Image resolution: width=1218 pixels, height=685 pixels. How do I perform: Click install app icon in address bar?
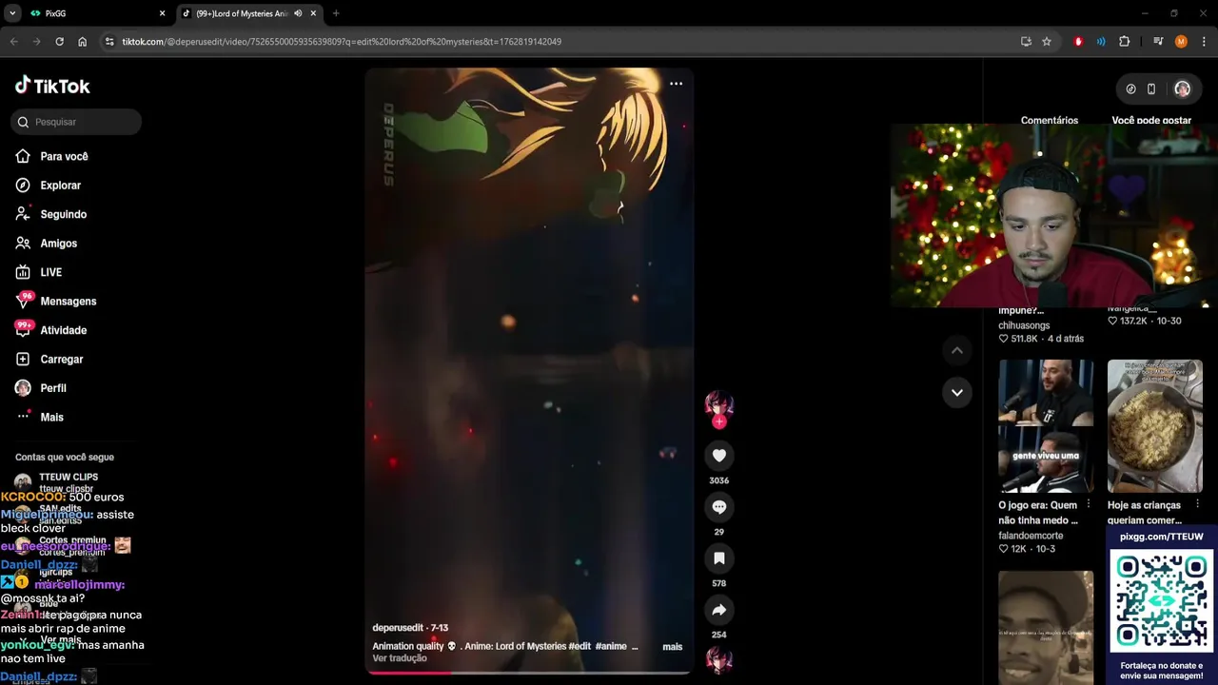(x=1026, y=42)
